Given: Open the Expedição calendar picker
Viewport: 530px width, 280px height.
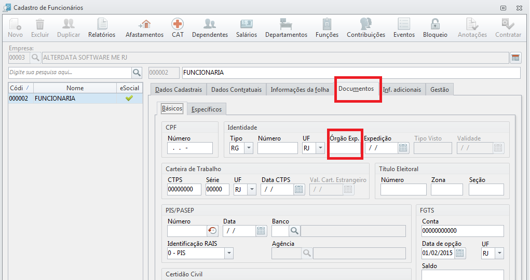Looking at the screenshot, I should click(403, 148).
